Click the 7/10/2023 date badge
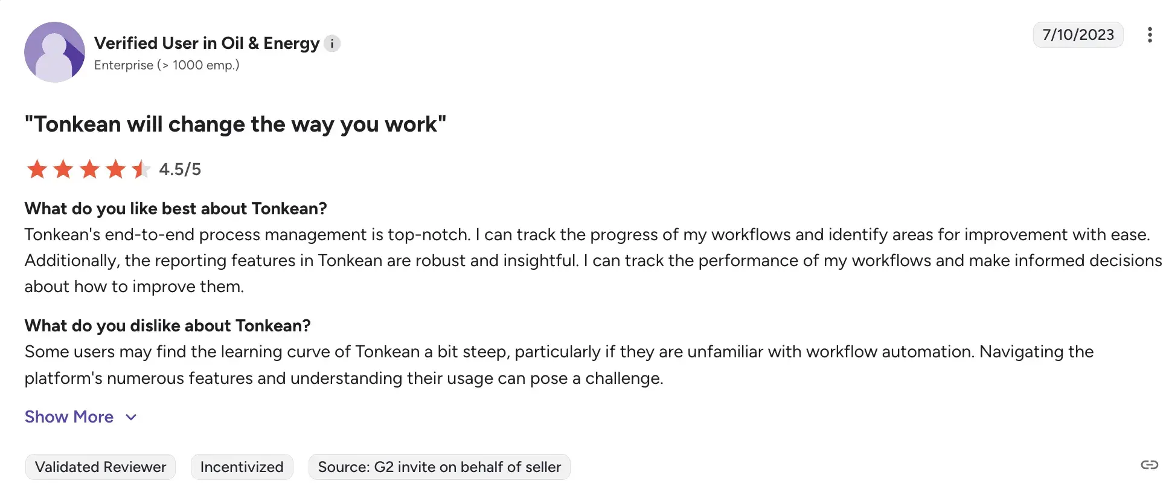 point(1078,35)
